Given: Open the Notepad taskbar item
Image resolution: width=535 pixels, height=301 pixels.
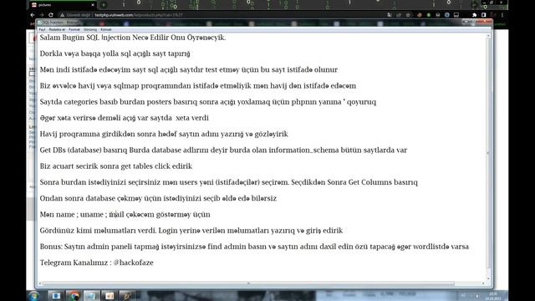Looking at the screenshot, I should tap(92, 296).
